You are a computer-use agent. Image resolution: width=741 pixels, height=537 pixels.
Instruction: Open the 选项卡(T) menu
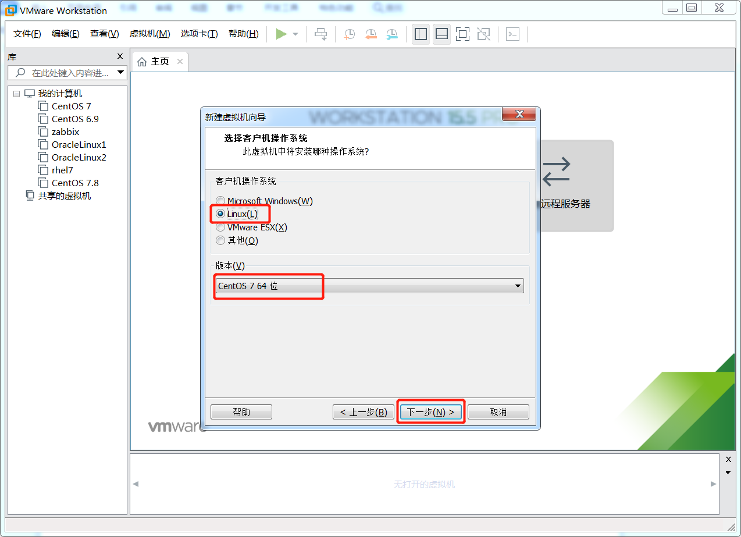click(199, 34)
